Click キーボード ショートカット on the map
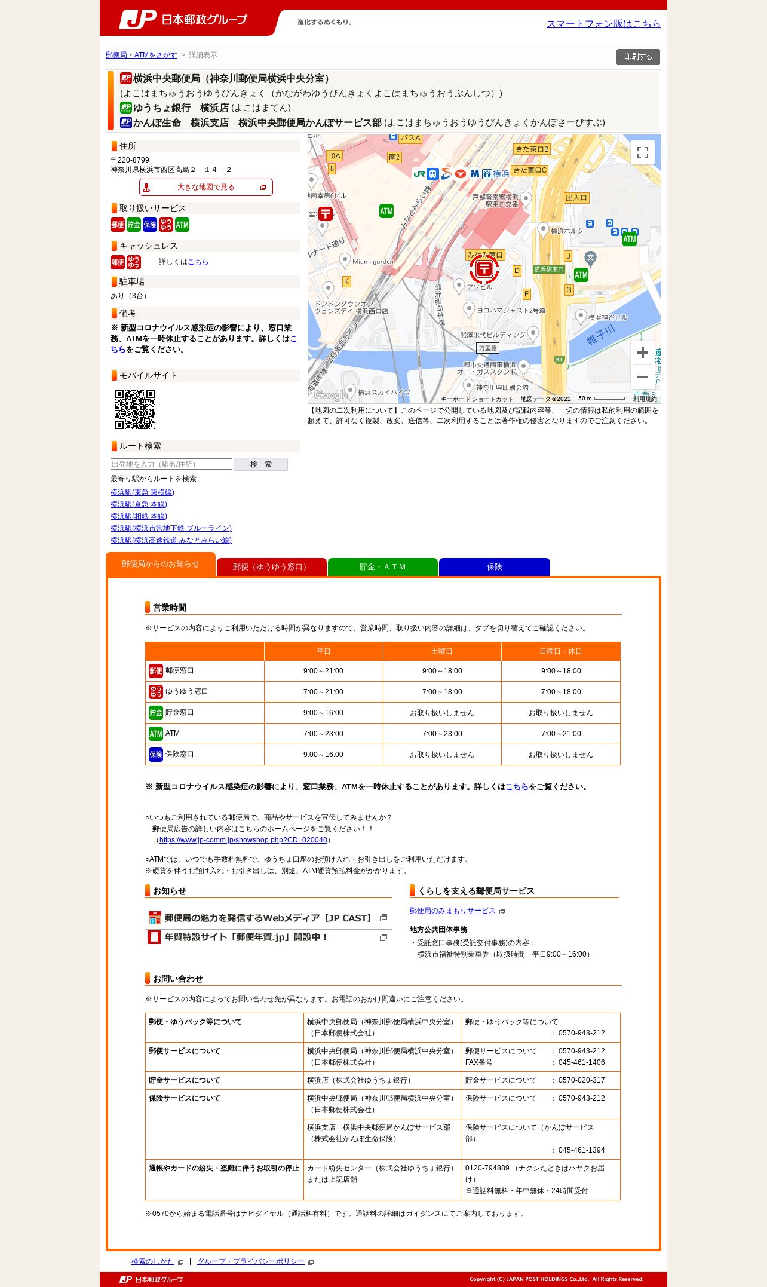The image size is (767, 1287). (x=477, y=399)
